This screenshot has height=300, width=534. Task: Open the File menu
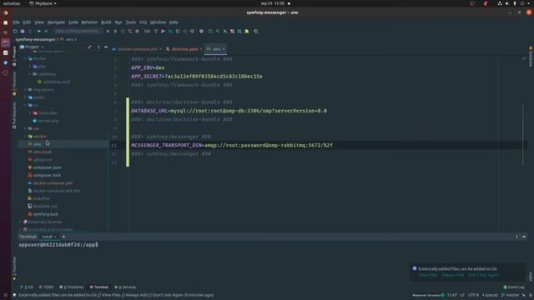tap(16, 22)
